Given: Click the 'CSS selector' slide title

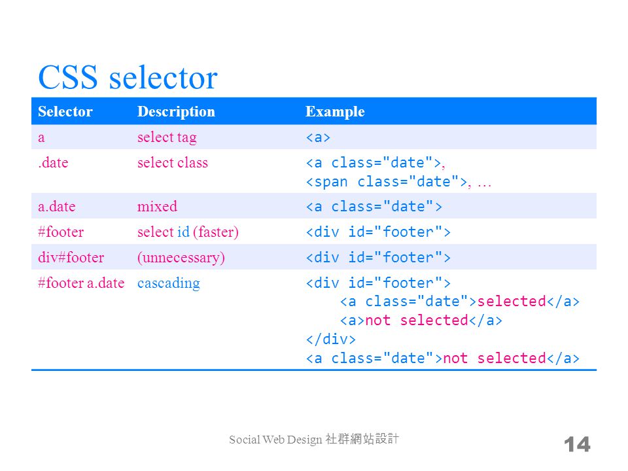Looking at the screenshot, I should click(128, 77).
